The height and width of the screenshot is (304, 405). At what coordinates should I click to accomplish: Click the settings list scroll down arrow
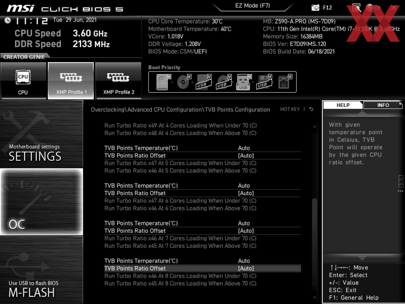[314, 297]
